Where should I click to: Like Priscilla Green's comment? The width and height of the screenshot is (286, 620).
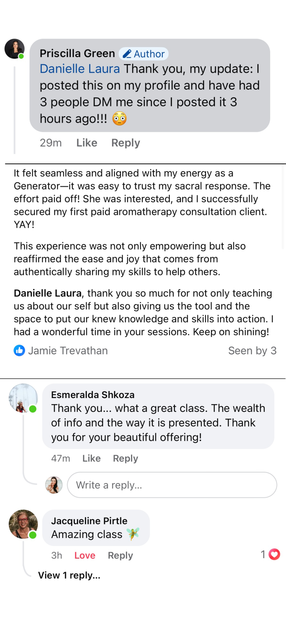(x=87, y=143)
